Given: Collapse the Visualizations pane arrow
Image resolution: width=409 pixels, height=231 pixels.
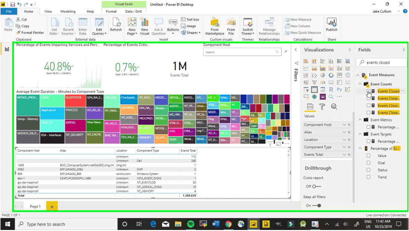Looking at the screenshot, I should tap(349, 50).
